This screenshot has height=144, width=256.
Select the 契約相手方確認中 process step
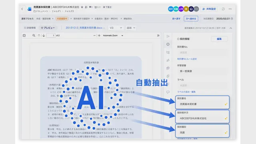(x=82, y=19)
